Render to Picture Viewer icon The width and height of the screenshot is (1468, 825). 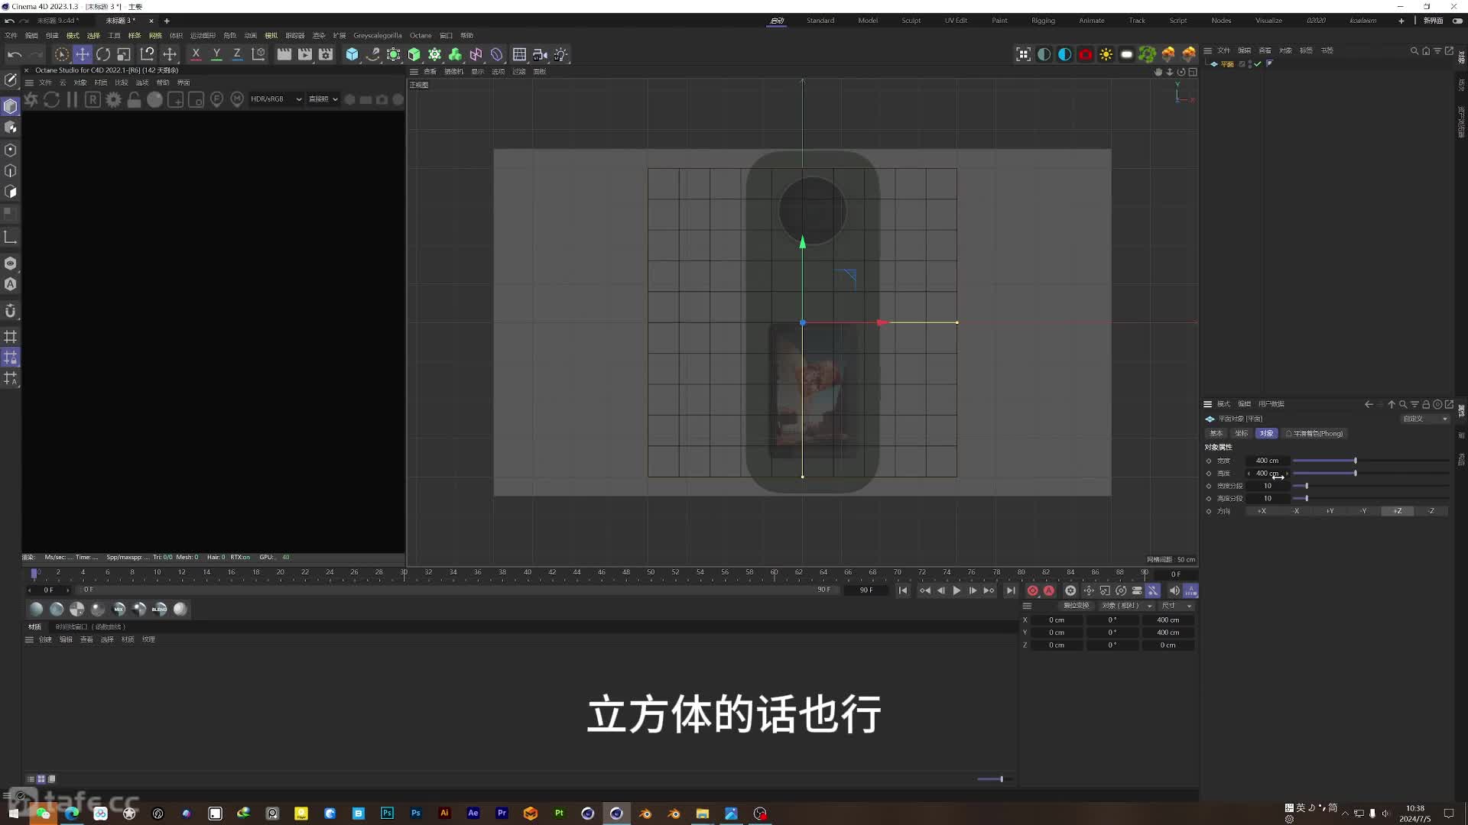pos(304,54)
